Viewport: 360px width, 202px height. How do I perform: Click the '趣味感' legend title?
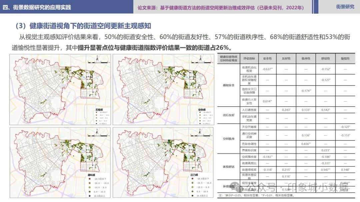point(91,175)
